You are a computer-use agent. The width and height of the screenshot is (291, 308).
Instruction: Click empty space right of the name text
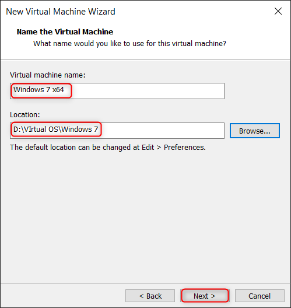[x=148, y=91]
